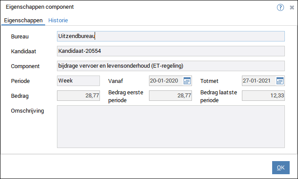
Task: Click the dialog title Eigenschappen component
Action: pos(39,7)
